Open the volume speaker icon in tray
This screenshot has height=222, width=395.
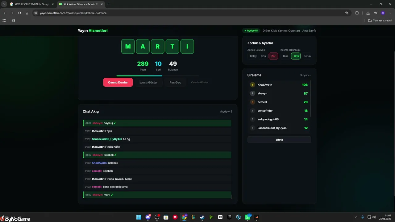[374, 217]
